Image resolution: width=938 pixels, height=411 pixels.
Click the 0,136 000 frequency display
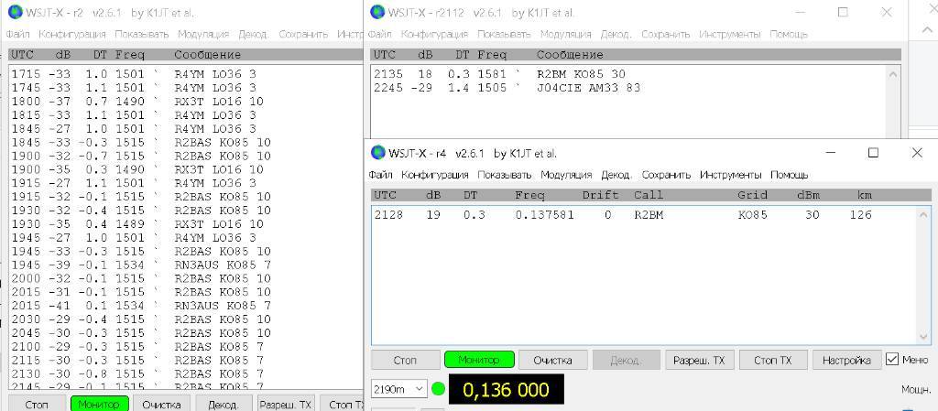(505, 389)
